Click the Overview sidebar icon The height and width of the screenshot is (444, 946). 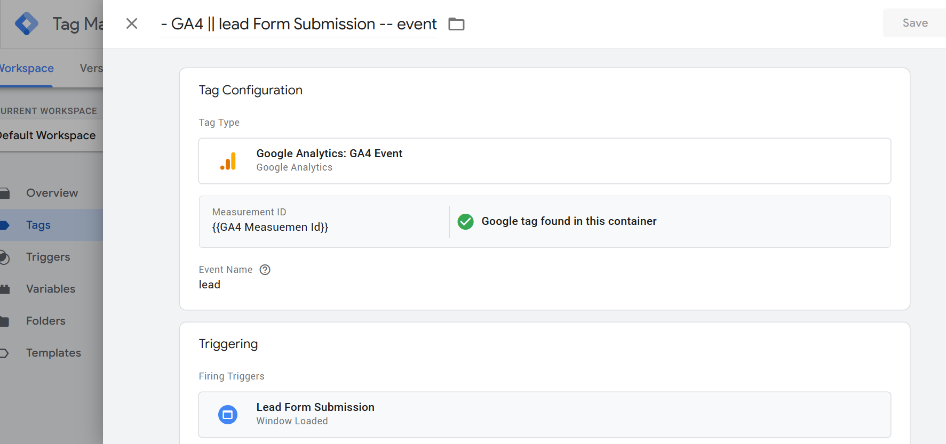[5, 193]
